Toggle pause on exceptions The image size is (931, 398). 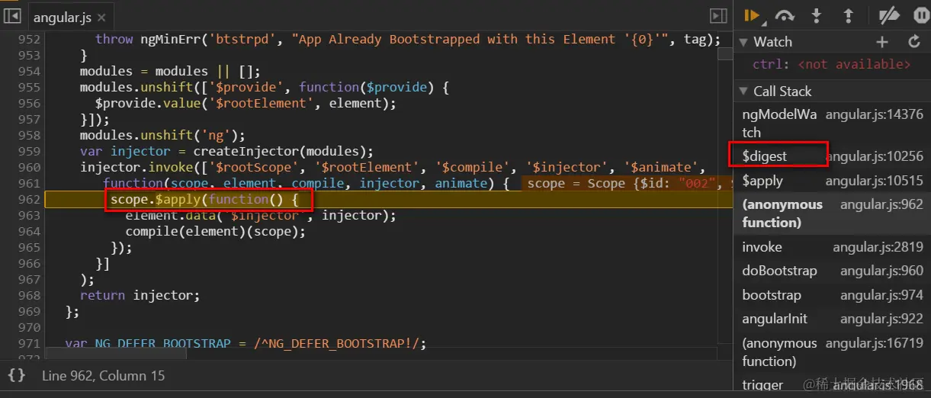(921, 15)
